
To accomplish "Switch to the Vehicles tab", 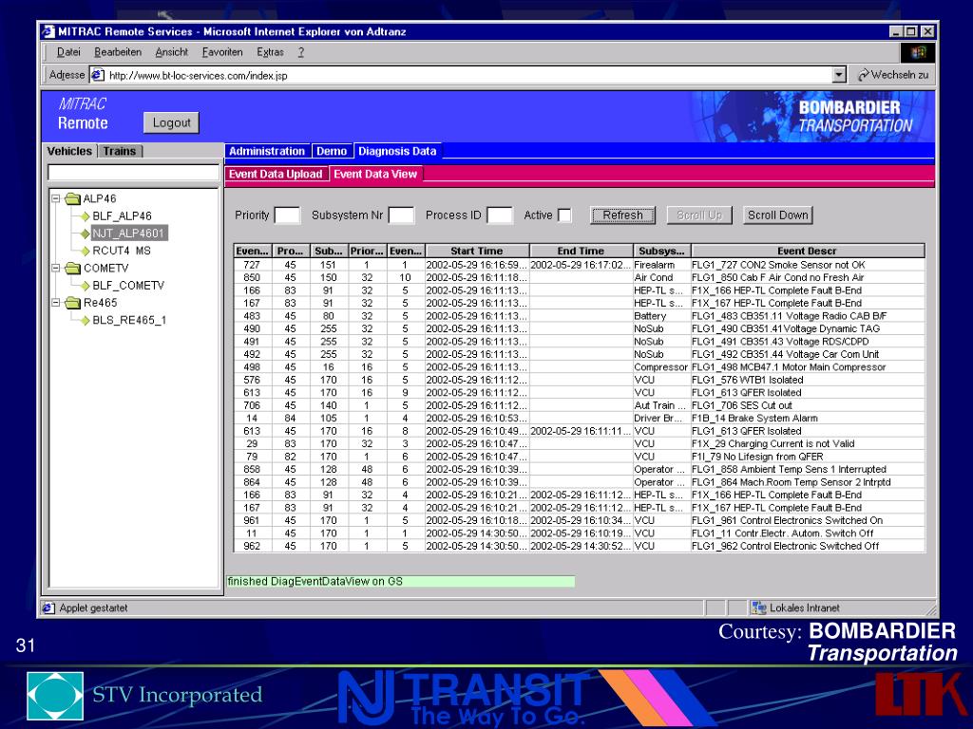I will point(69,151).
